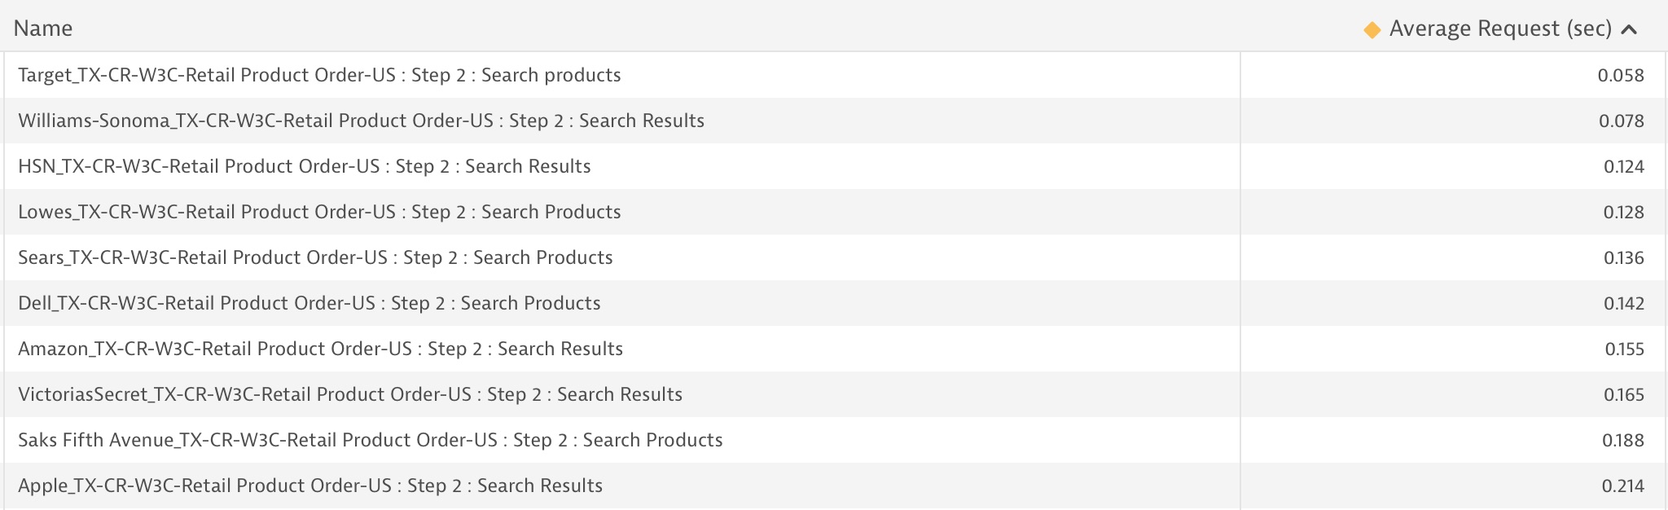Sort by the Name column header

[x=43, y=29]
